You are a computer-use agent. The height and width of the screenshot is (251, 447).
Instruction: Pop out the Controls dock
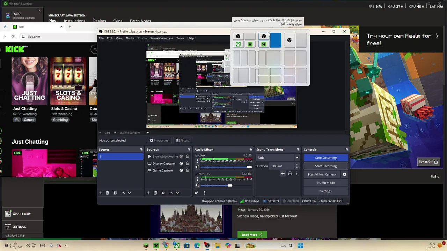(x=347, y=150)
